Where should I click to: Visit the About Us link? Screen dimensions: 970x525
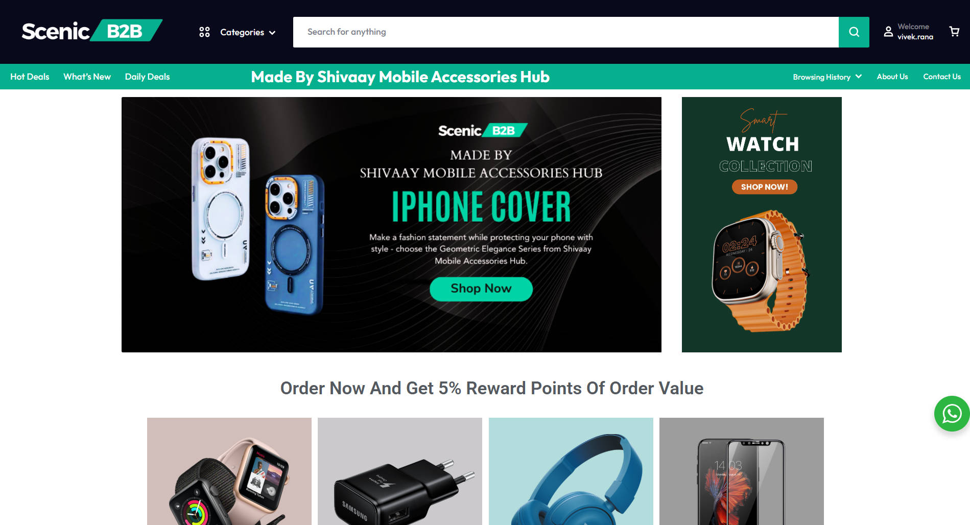click(892, 77)
